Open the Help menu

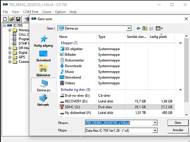(73, 12)
